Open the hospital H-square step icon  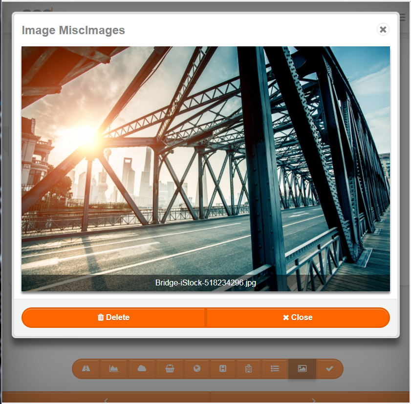[223, 369]
